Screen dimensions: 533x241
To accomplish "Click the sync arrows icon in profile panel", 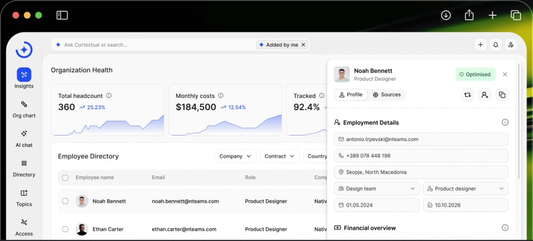I will coord(467,95).
